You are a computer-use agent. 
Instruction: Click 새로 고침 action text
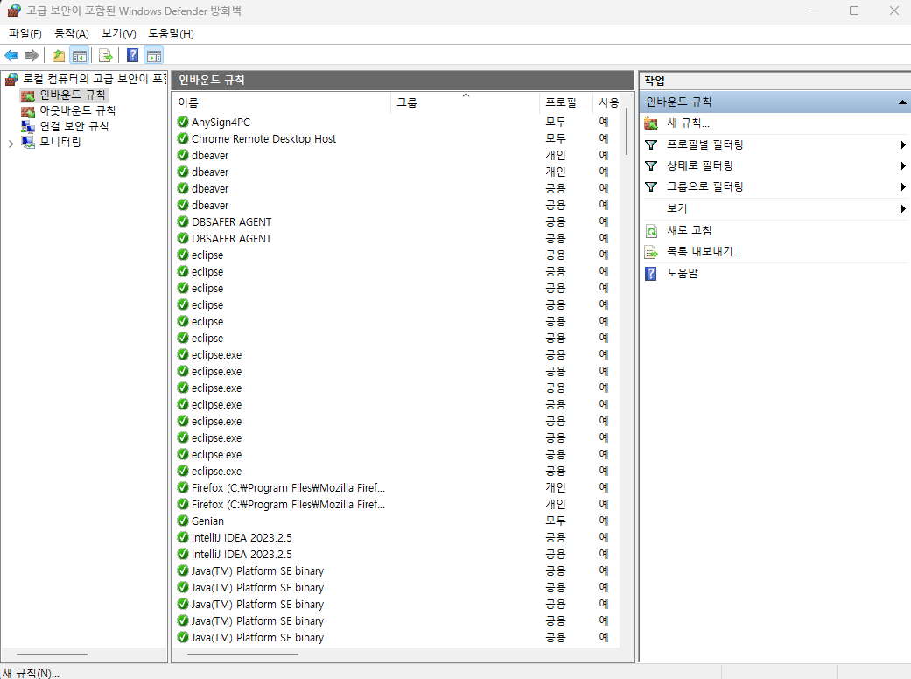coord(689,231)
